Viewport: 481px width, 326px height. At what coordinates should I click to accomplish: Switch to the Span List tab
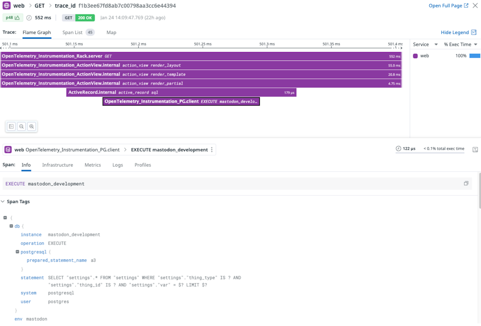78,32
